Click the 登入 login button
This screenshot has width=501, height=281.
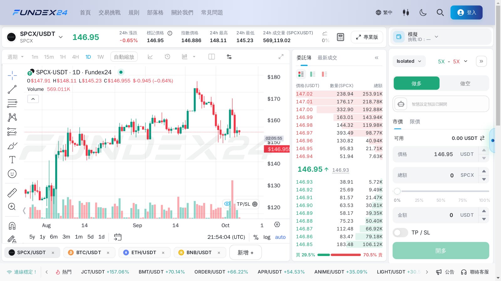[x=467, y=12]
